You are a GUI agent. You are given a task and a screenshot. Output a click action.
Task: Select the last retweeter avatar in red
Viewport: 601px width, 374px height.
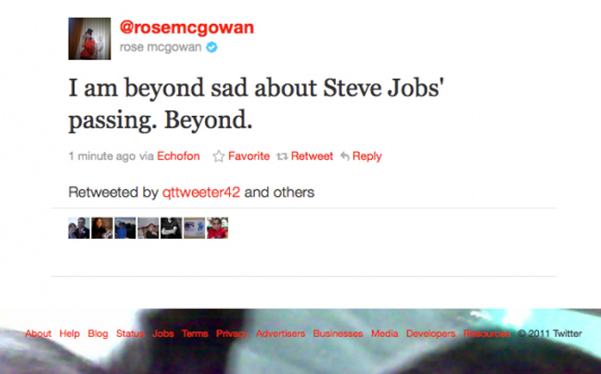pyautogui.click(x=218, y=228)
